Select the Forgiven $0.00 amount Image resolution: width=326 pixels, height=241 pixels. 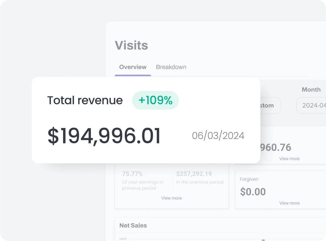tap(253, 192)
